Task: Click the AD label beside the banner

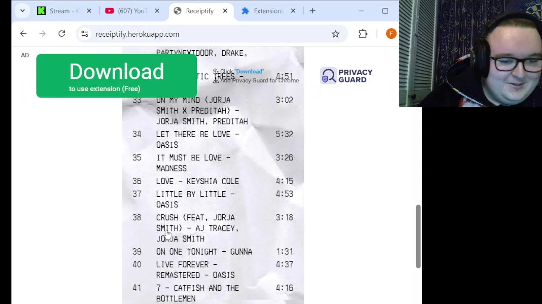Action: (x=25, y=55)
